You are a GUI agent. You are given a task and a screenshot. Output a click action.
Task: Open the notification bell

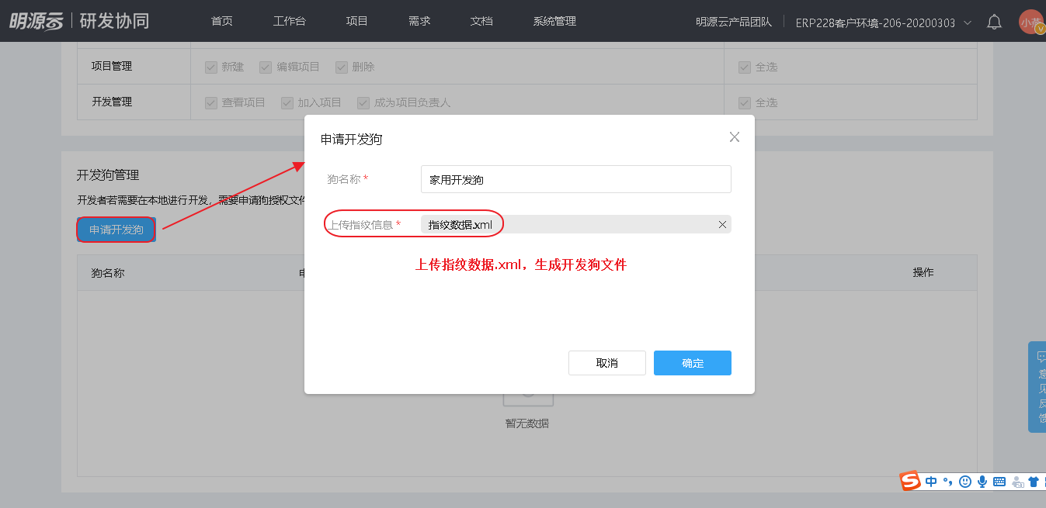(994, 22)
